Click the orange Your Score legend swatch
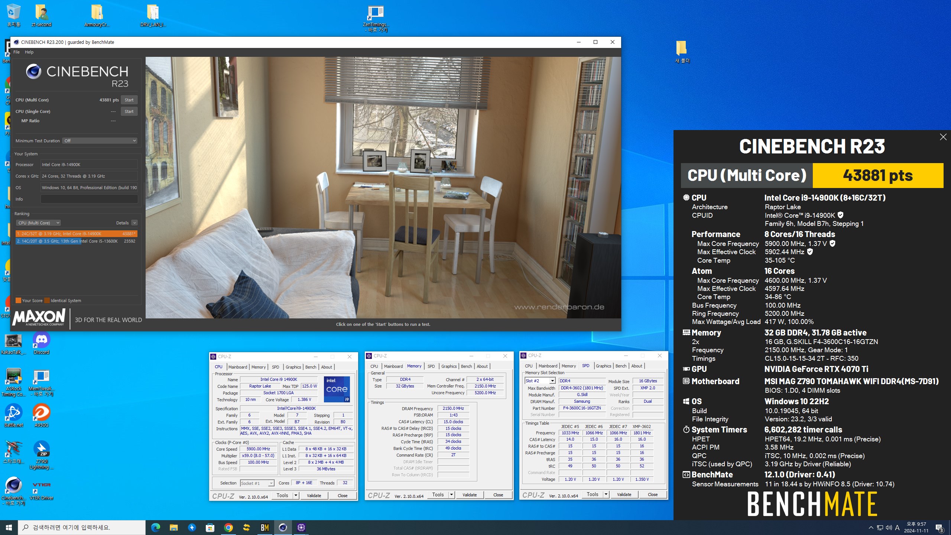951x535 pixels. (18, 301)
